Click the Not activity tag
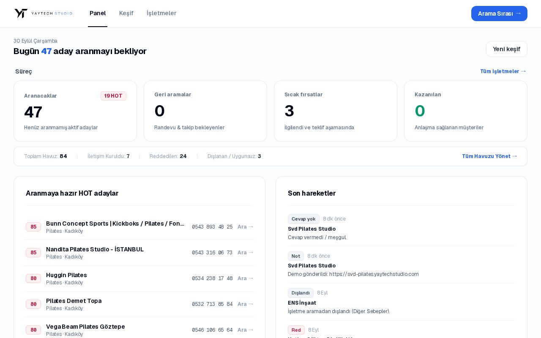This screenshot has height=338, width=541. [296, 256]
